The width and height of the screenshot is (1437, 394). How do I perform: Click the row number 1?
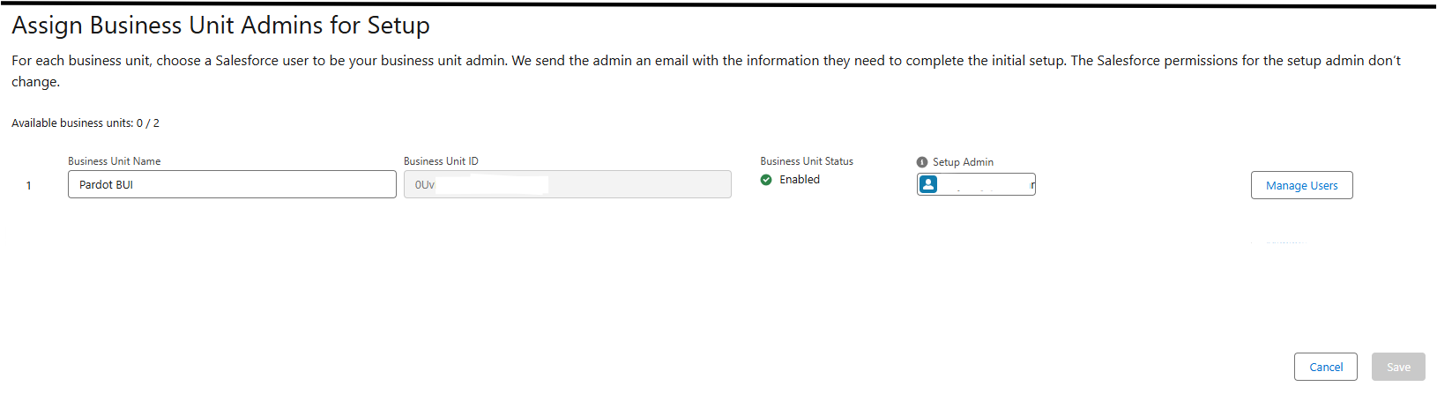[29, 185]
